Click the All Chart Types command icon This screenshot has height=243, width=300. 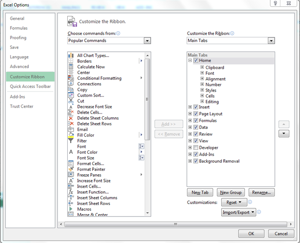[71, 55]
